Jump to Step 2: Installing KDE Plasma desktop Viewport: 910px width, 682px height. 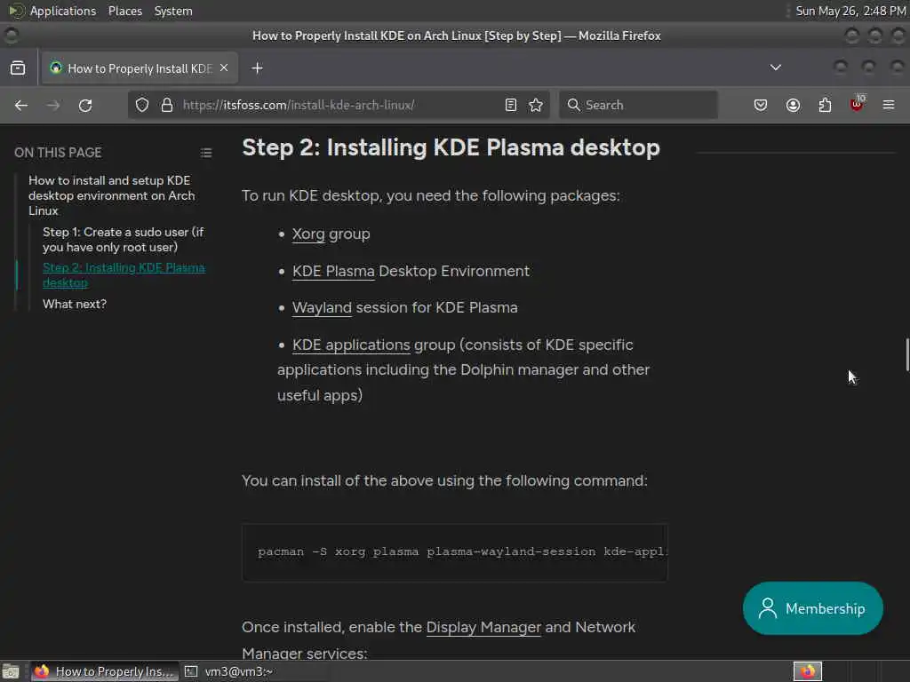[124, 275]
